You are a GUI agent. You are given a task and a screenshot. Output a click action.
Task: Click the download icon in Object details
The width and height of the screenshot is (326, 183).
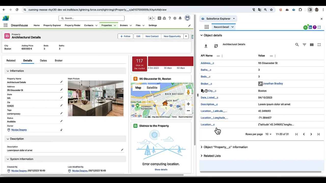tap(206, 46)
